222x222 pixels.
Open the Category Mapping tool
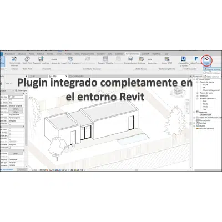coord(105,59)
